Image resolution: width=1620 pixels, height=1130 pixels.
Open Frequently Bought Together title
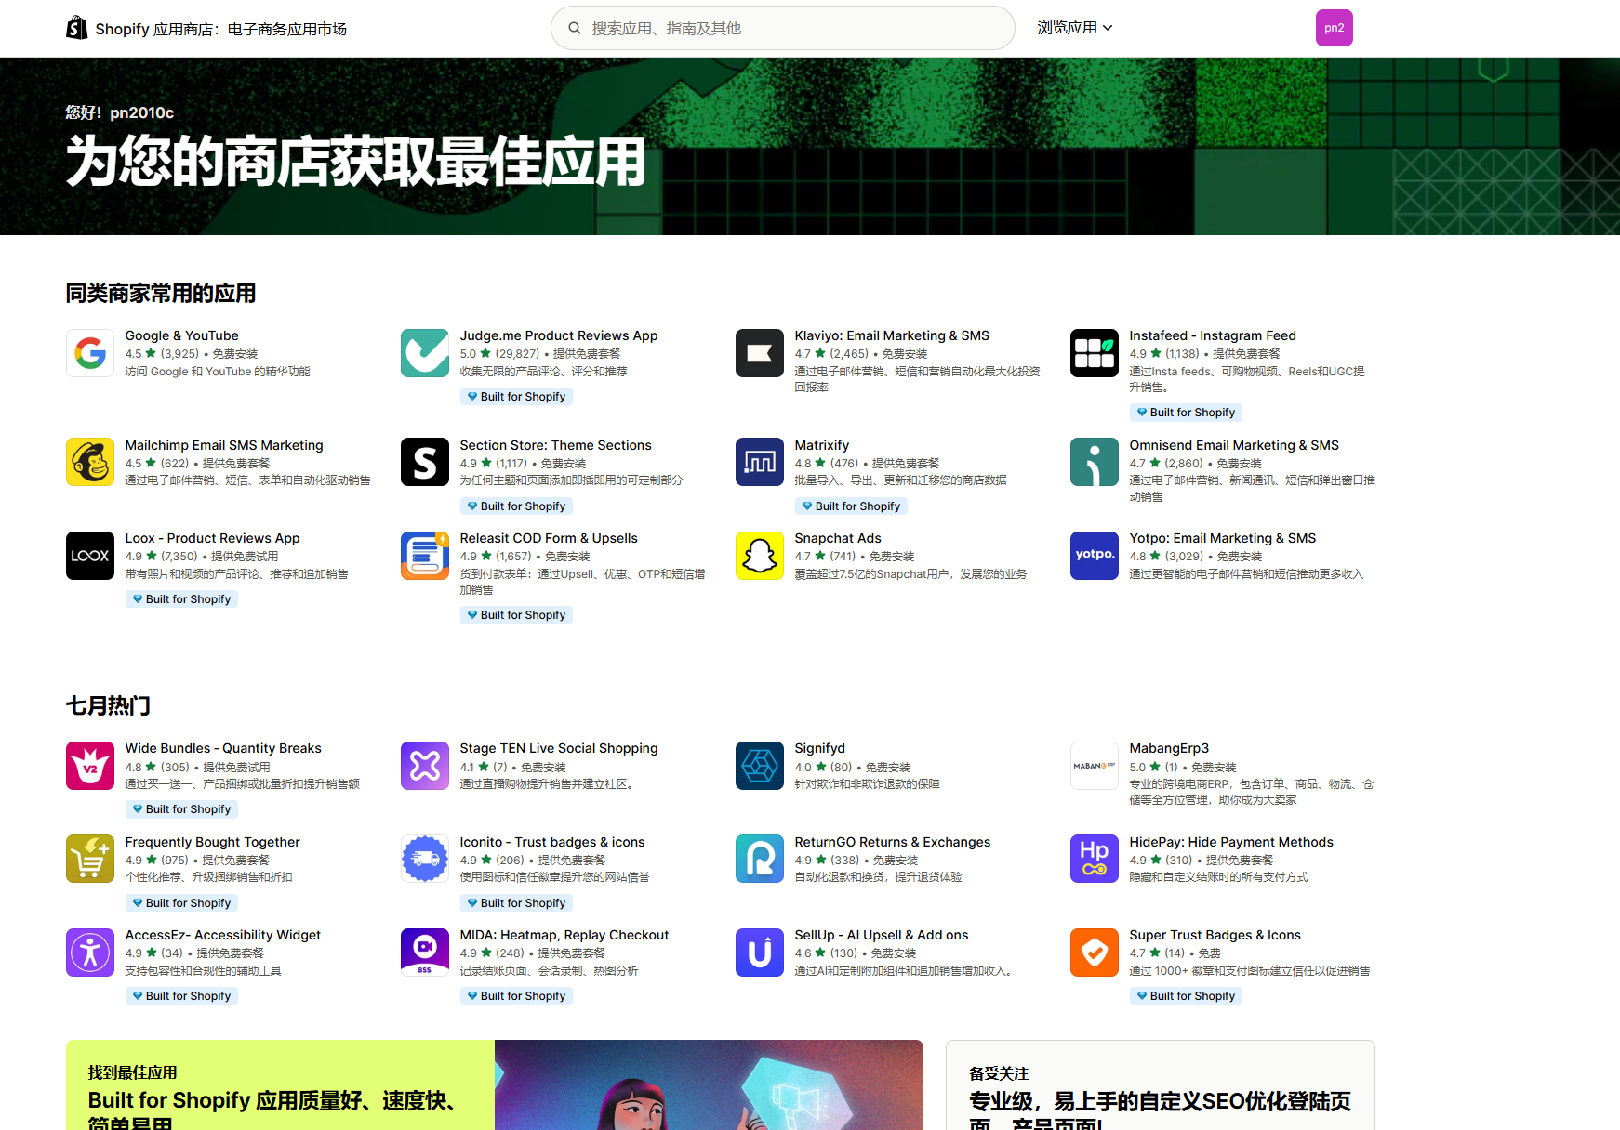[x=213, y=842]
